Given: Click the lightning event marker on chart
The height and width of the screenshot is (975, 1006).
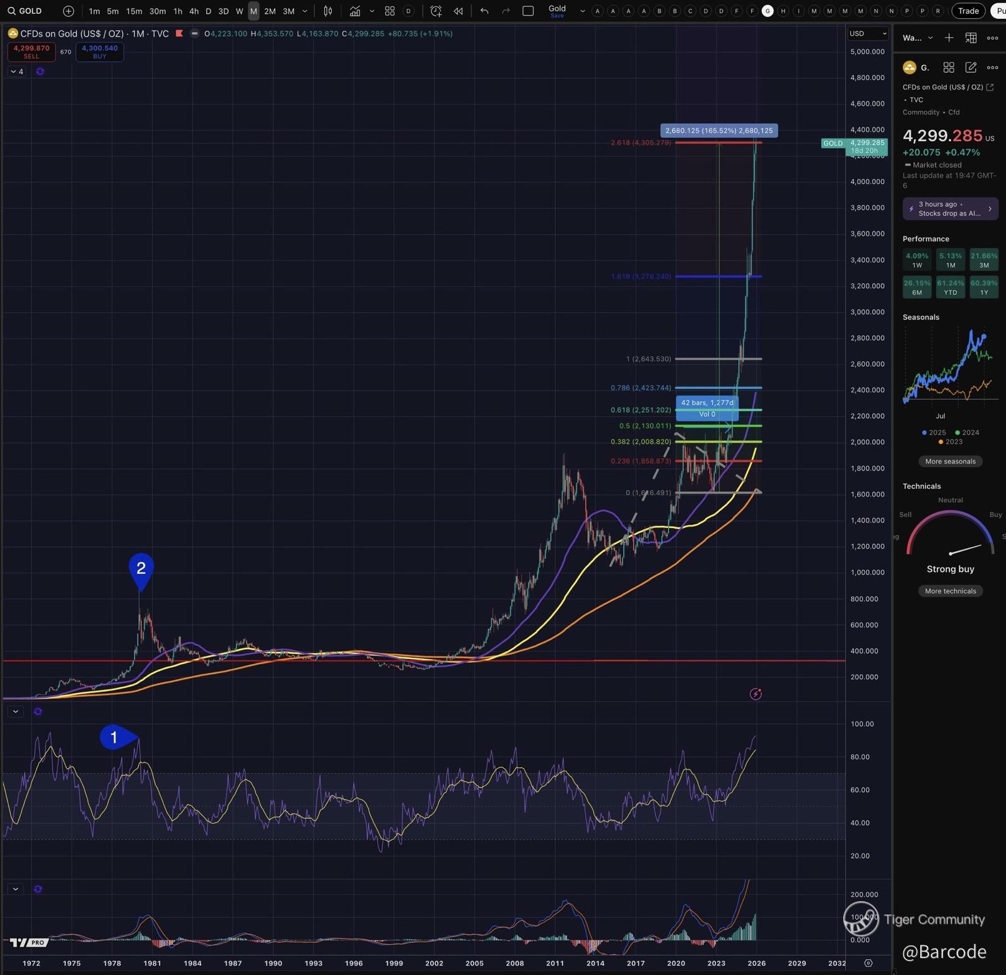Looking at the screenshot, I should [756, 694].
